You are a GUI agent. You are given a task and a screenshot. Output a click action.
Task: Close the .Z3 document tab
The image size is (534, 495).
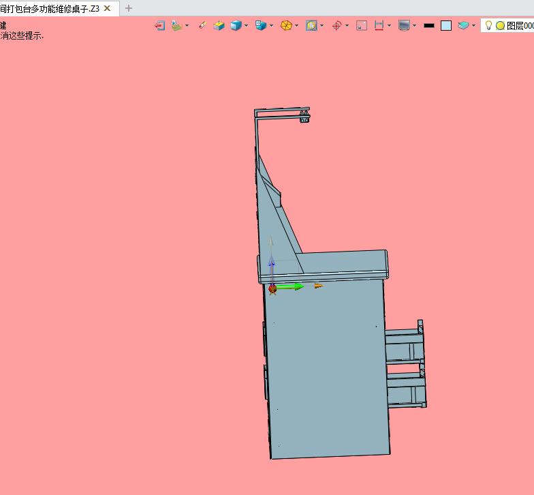tap(107, 8)
